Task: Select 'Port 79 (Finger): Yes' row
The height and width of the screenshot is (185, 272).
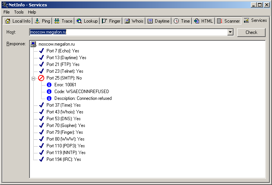Action: click(65, 132)
